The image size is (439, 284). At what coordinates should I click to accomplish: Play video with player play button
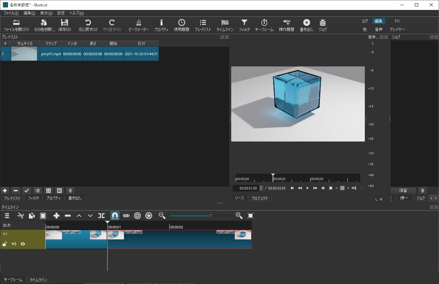pos(307,188)
